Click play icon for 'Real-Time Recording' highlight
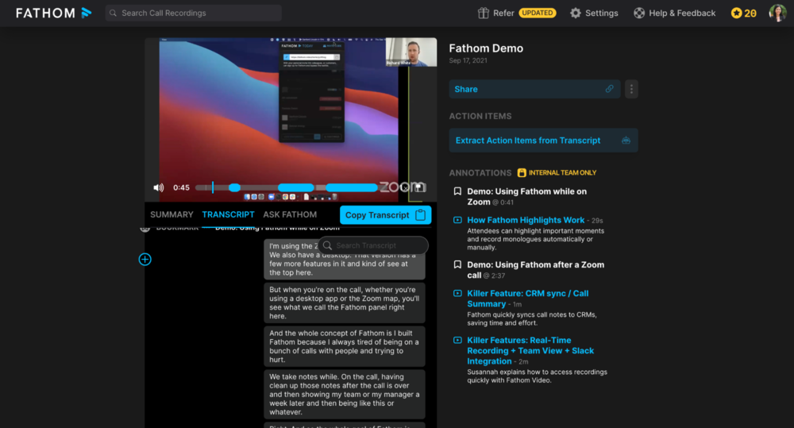This screenshot has width=794, height=428. click(457, 341)
